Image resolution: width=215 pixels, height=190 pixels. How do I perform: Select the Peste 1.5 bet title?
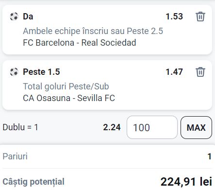pos(41,72)
